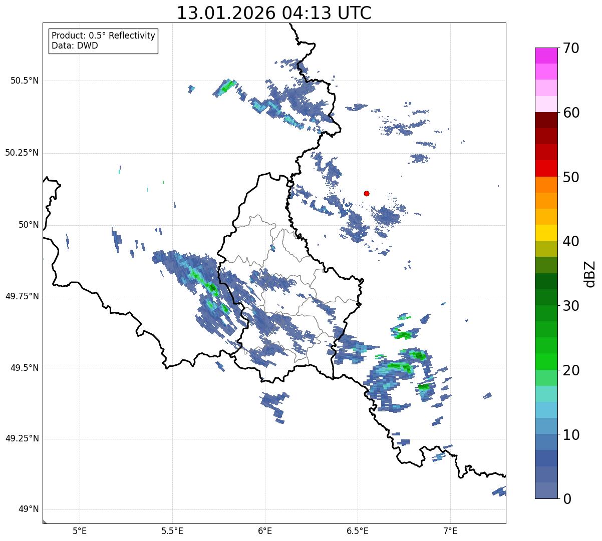Screen dimensions: 602x541
Task: Click the 'dBZ' colorbar axis label
Action: (590, 273)
